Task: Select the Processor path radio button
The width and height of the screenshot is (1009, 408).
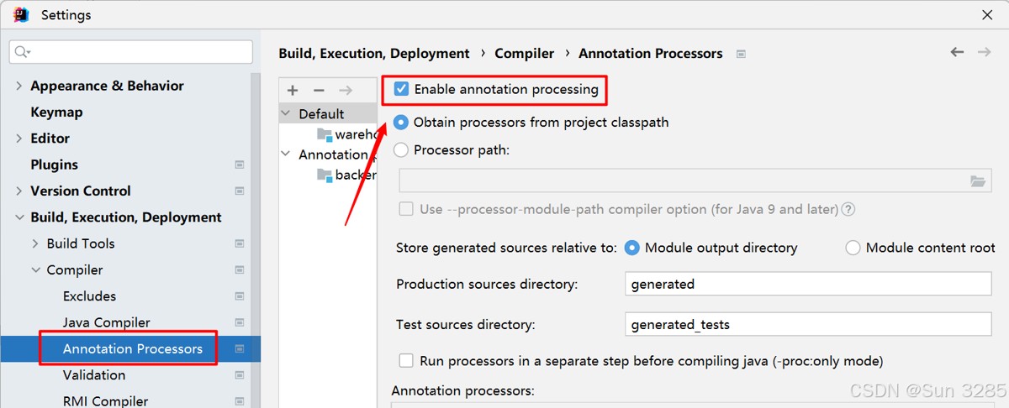Action: click(401, 150)
